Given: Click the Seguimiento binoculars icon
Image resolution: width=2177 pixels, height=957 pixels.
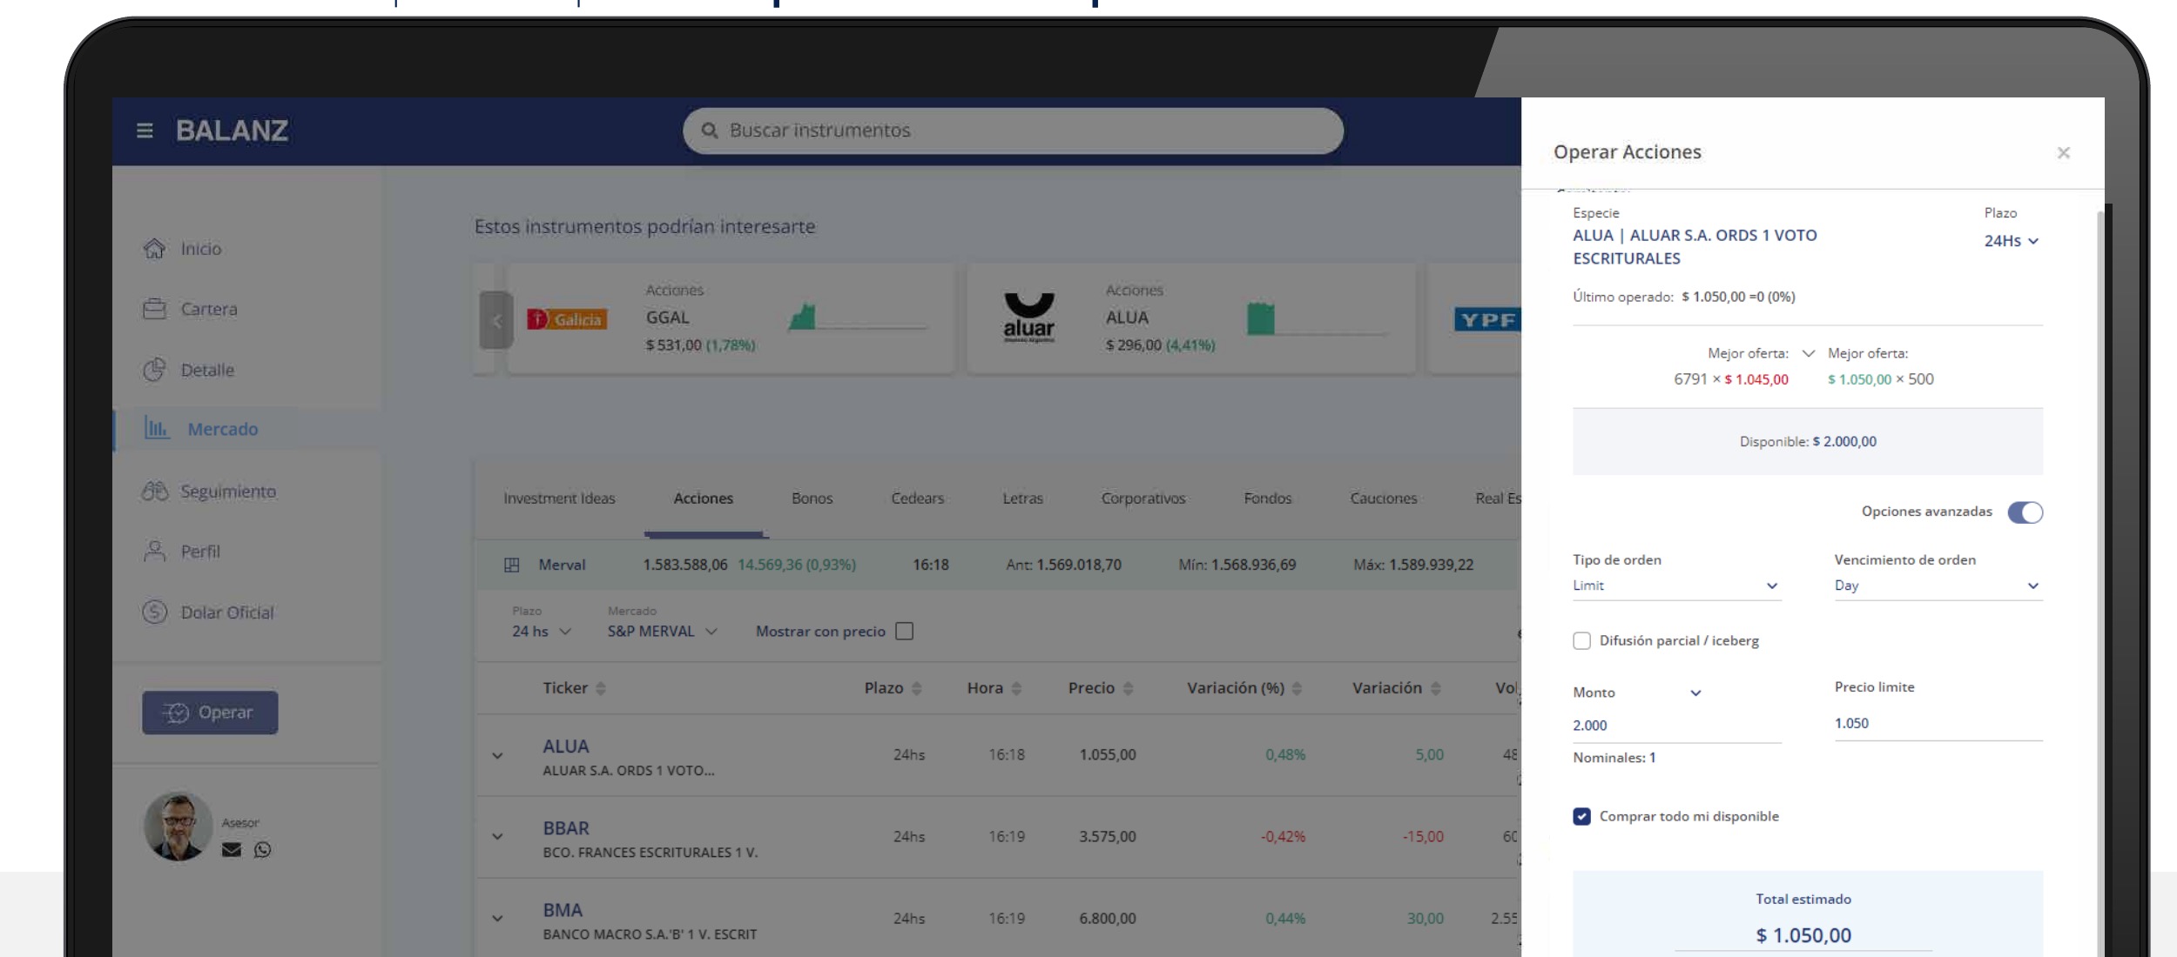Looking at the screenshot, I should 155,492.
